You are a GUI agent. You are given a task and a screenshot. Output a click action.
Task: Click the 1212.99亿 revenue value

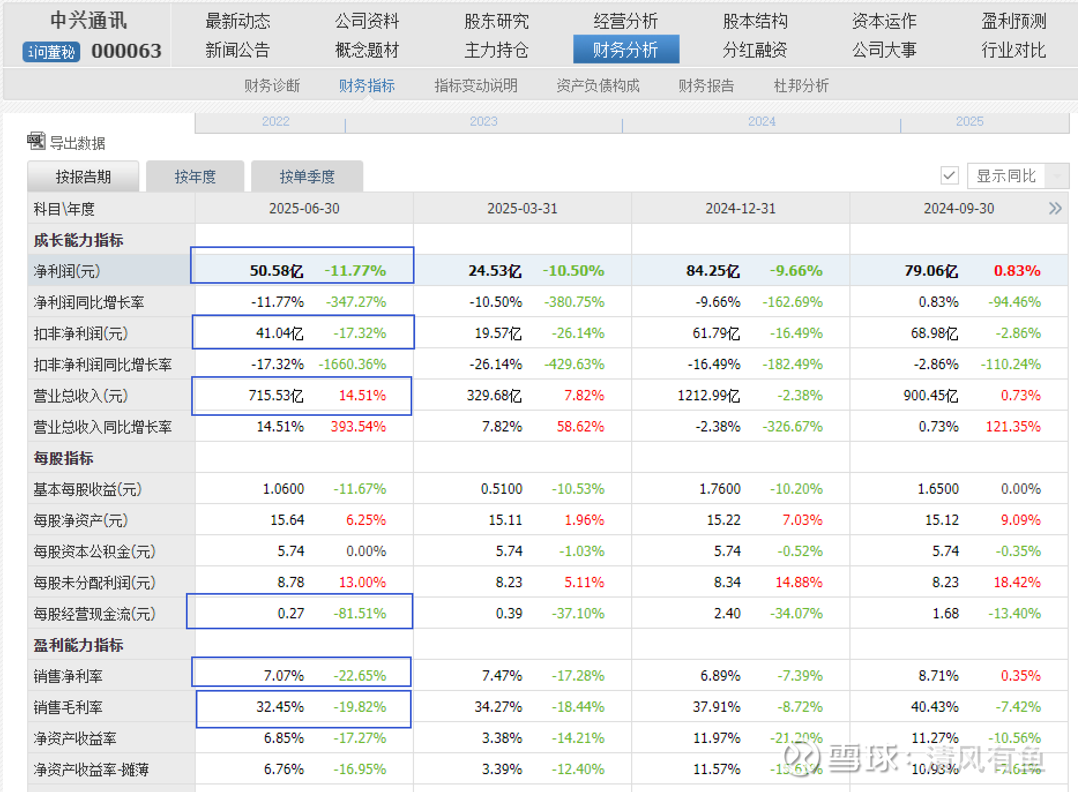point(708,395)
